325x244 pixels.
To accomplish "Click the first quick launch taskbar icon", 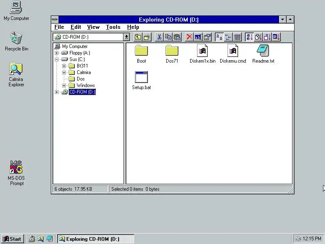I will pos(32,239).
